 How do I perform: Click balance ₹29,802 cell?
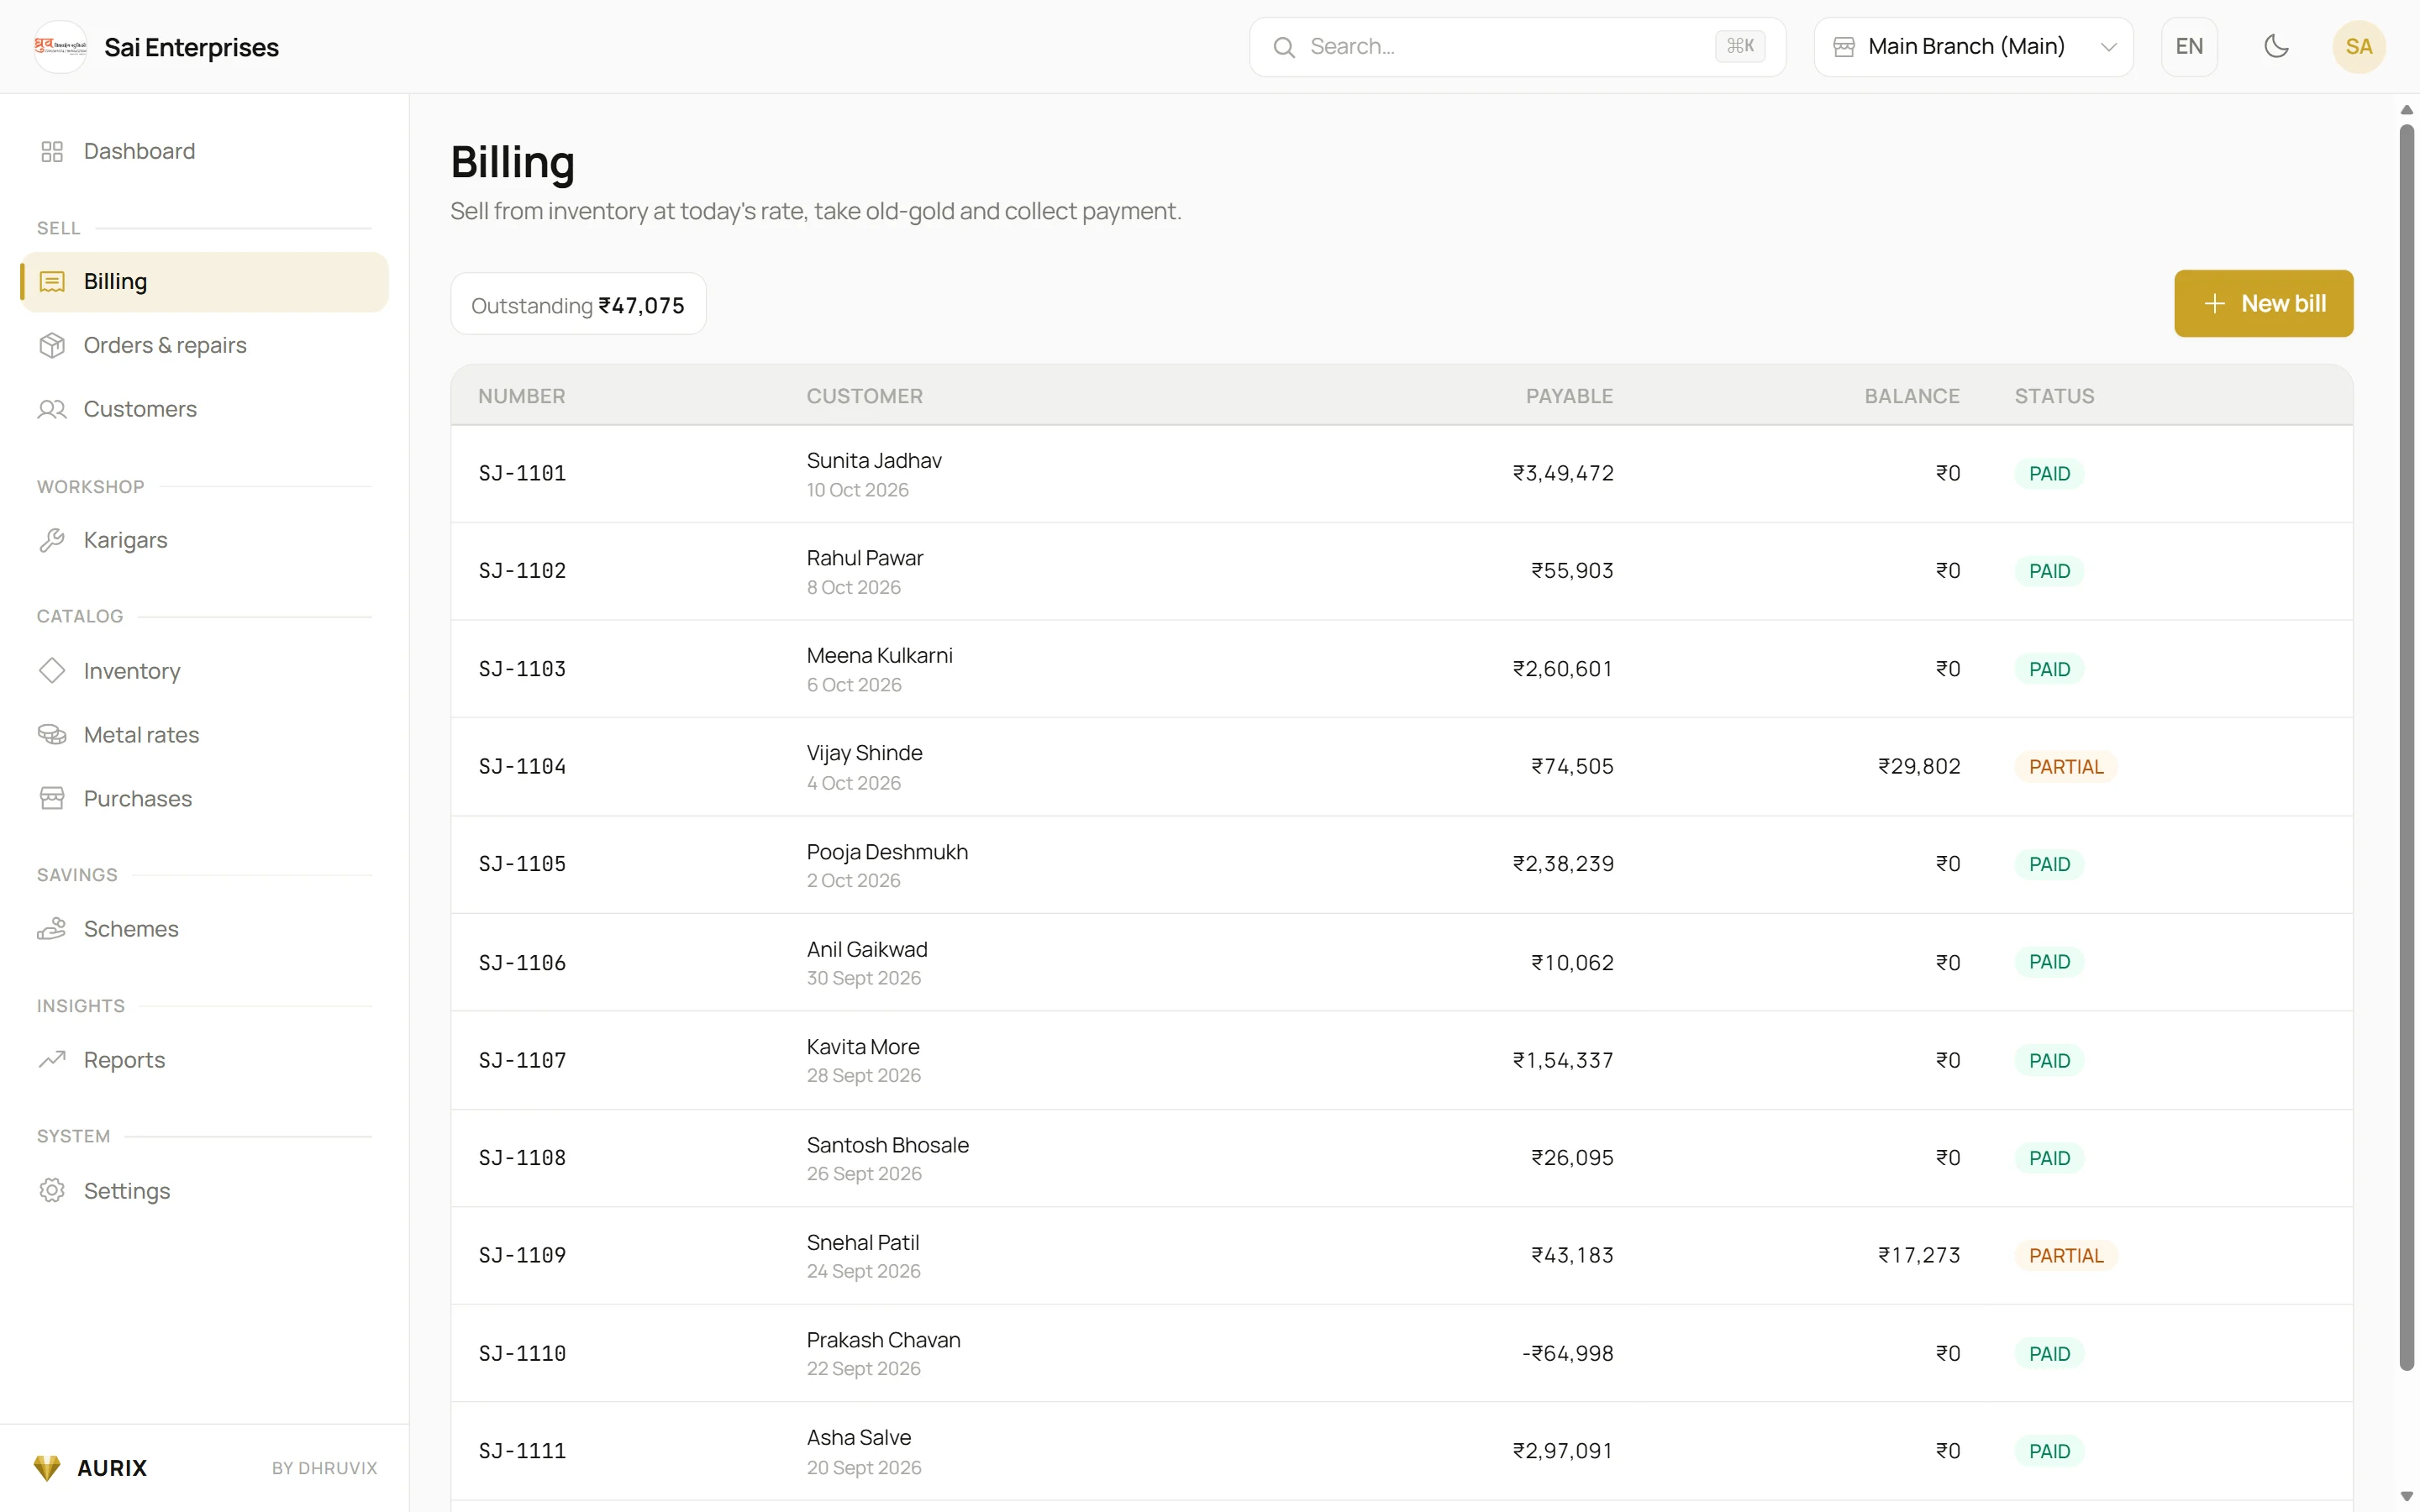(x=1918, y=766)
